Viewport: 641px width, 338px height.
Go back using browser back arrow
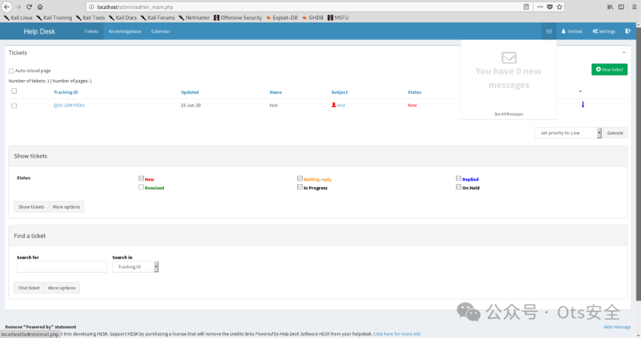pos(7,7)
